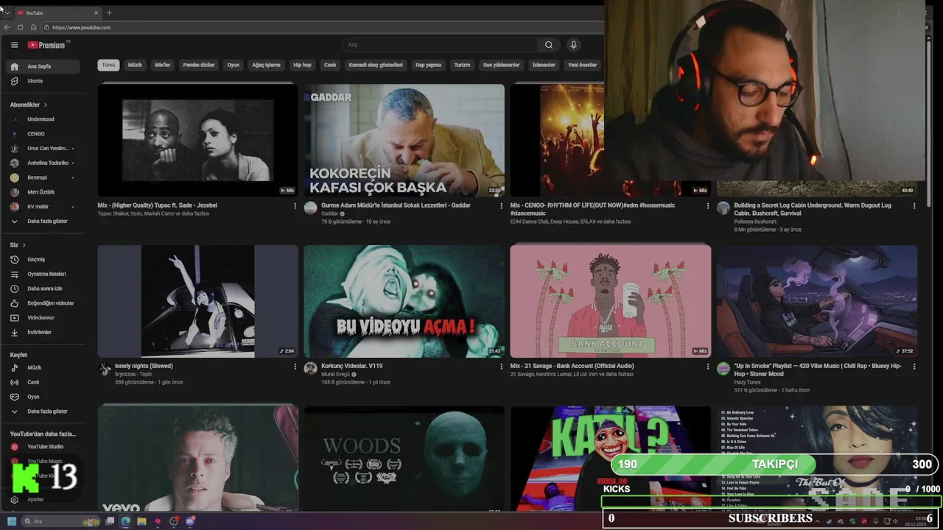Select the Komedi skeç gösterileri chip
The image size is (943, 530).
point(376,65)
